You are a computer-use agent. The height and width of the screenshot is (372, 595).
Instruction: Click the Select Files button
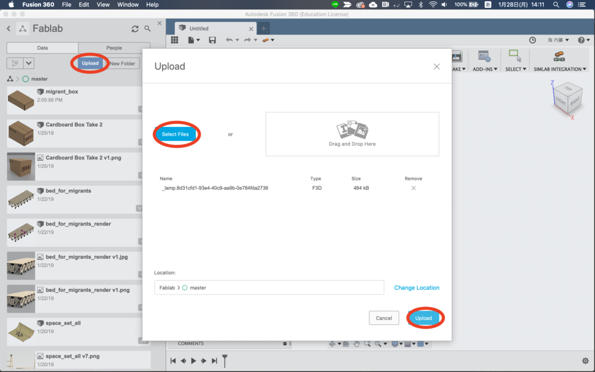[x=176, y=135]
